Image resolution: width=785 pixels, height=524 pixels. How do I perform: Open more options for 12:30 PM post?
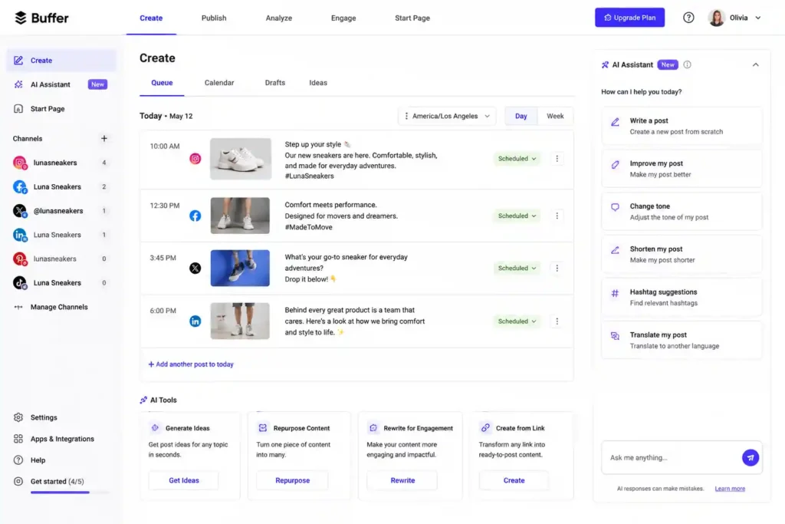[557, 216]
